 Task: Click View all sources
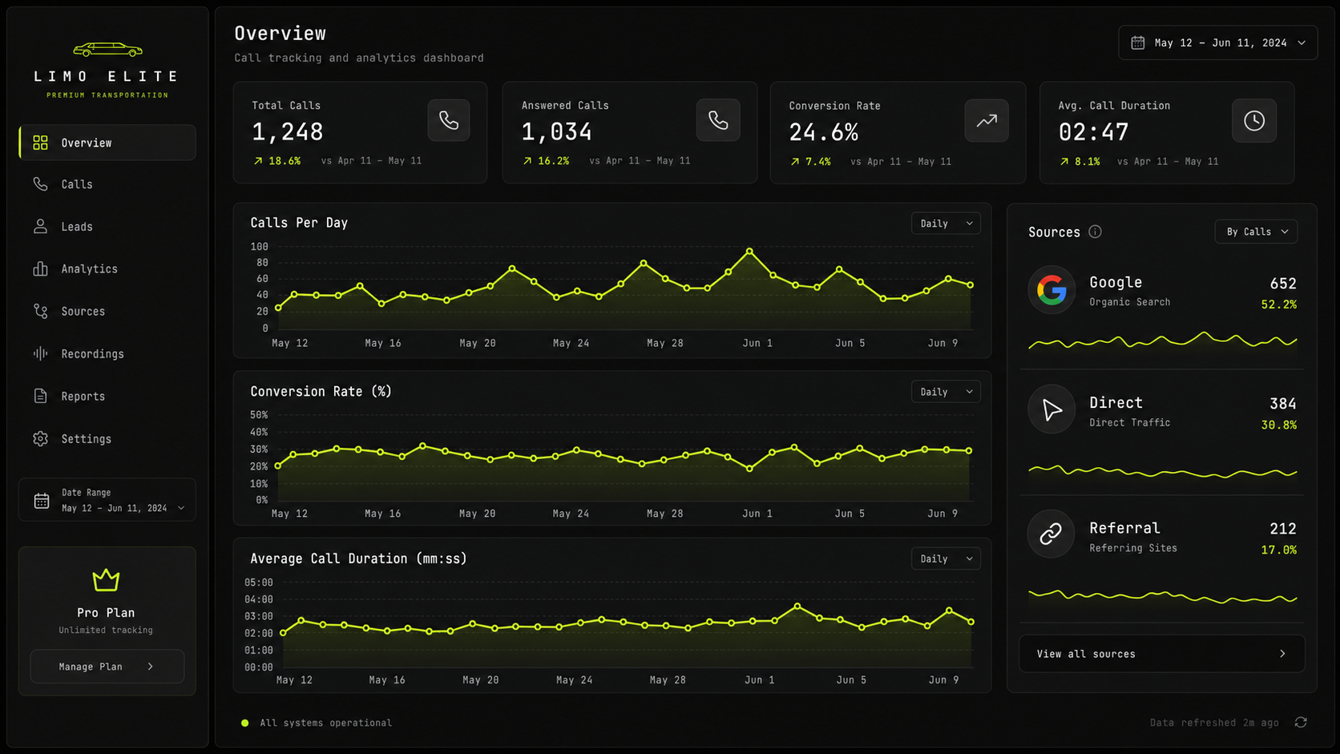[x=1161, y=654]
